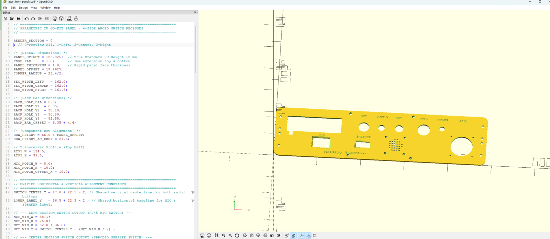
Task: Click the "SPEAKER" label on the 3D panel
Action: tap(363, 137)
